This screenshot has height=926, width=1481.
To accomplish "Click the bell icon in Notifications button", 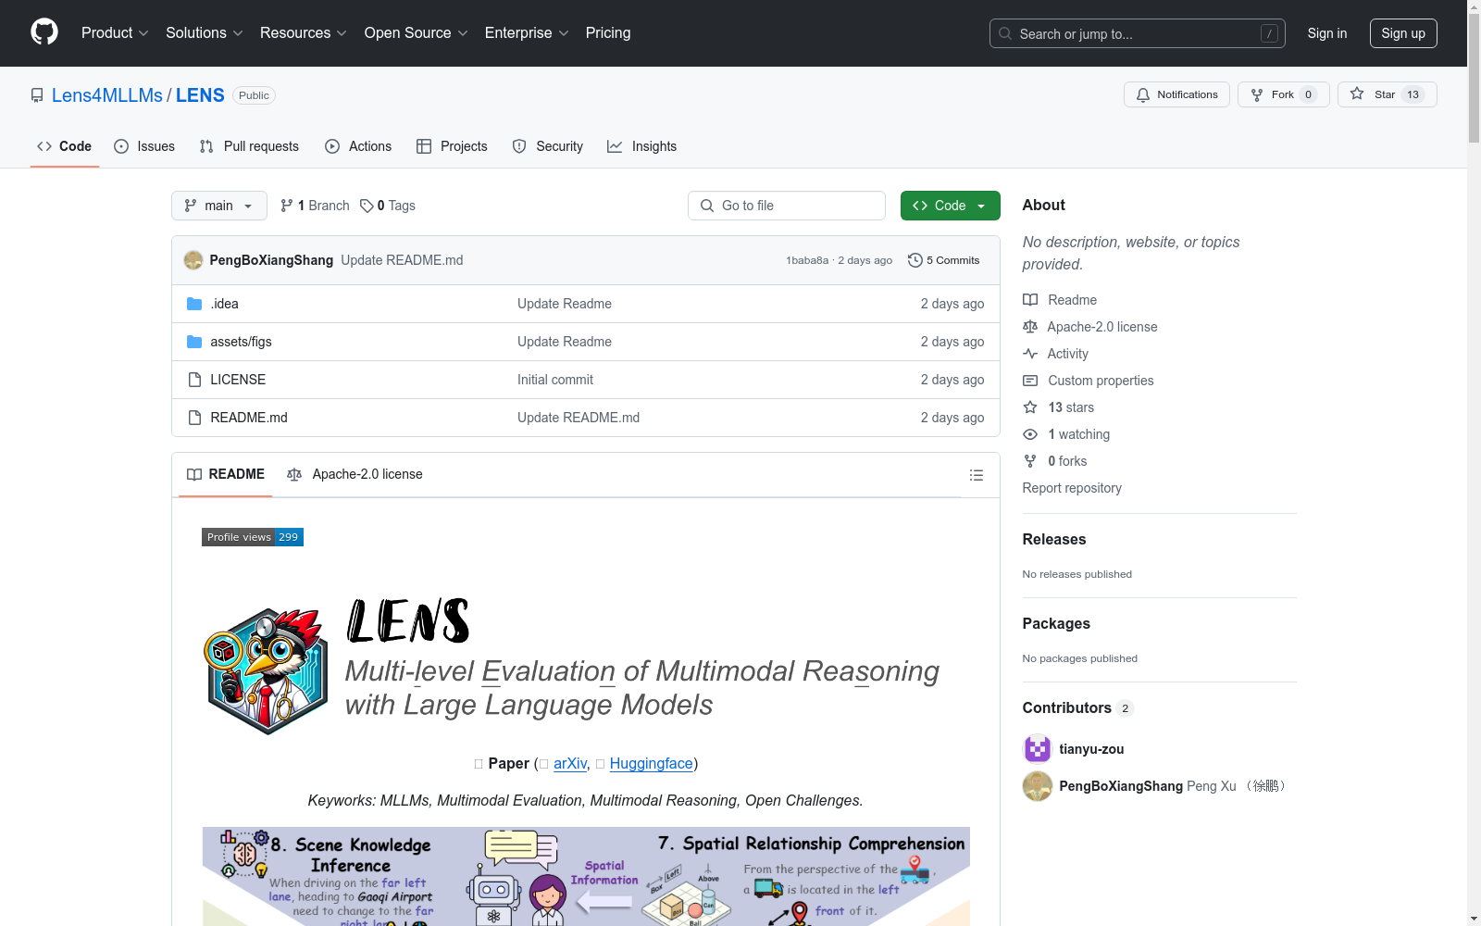I will click(x=1143, y=94).
